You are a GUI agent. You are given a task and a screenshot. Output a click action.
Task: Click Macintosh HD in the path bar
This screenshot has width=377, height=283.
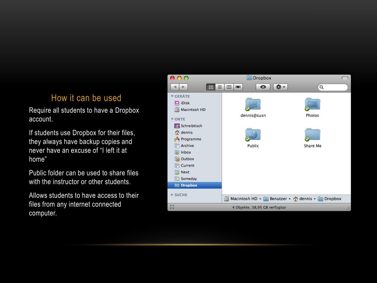point(241,199)
